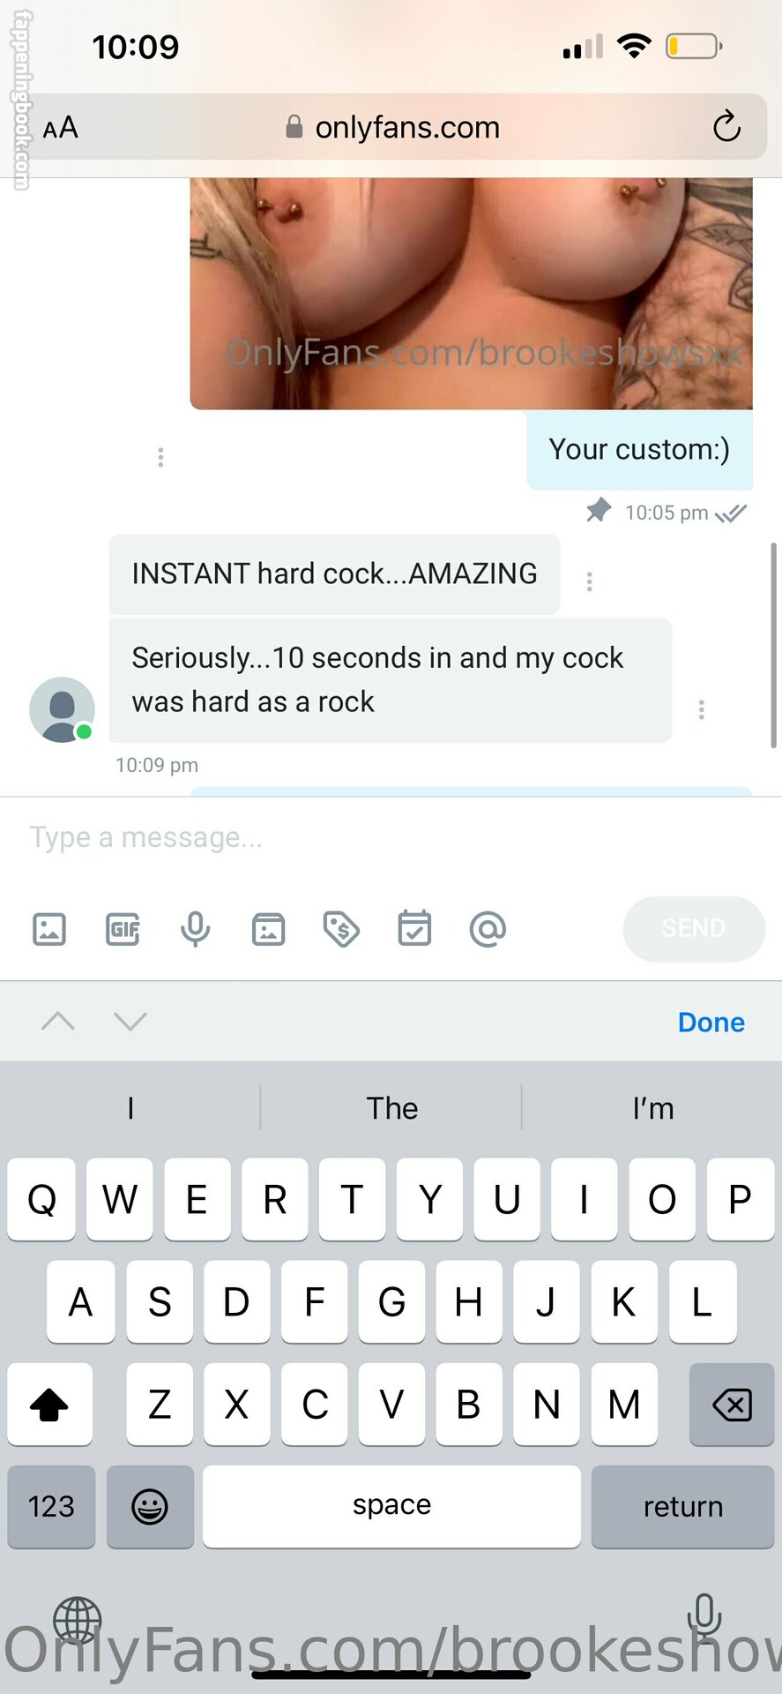Open the emoji keyboard
Viewport: 782px width, 1694px height.
coord(150,1506)
